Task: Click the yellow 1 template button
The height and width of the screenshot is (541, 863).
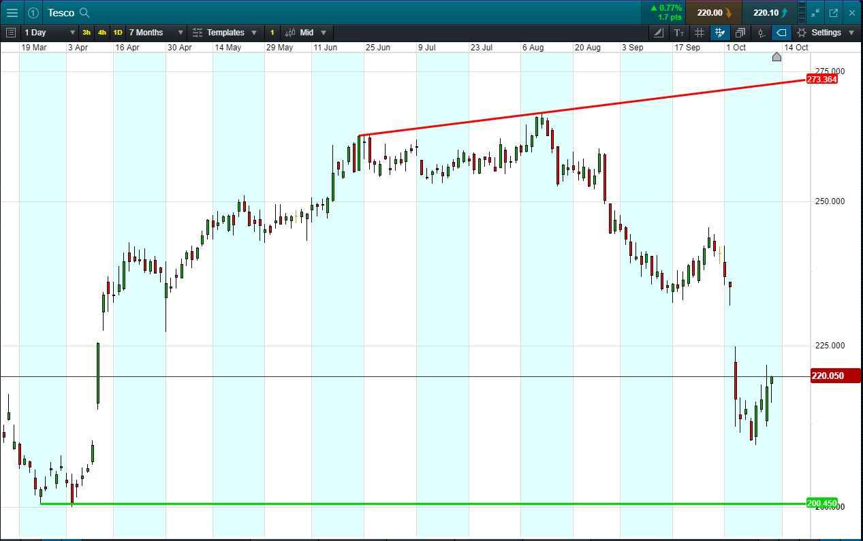Action: tap(272, 33)
